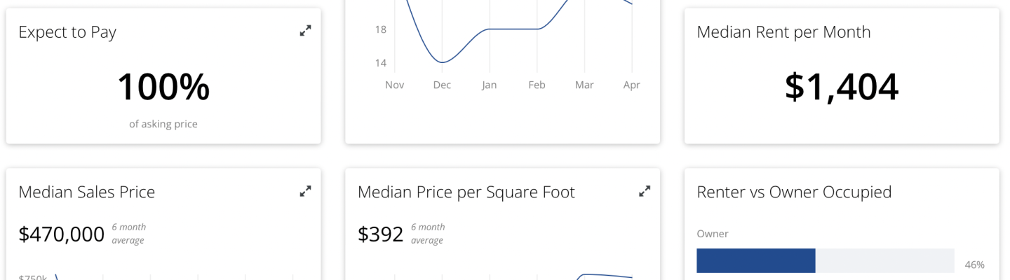Click the $470,000 median sales price

pos(62,234)
